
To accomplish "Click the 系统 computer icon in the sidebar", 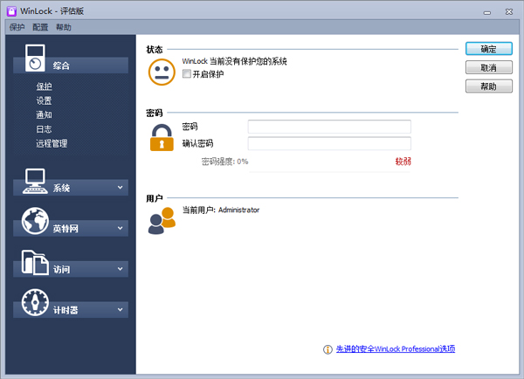I will [35, 181].
